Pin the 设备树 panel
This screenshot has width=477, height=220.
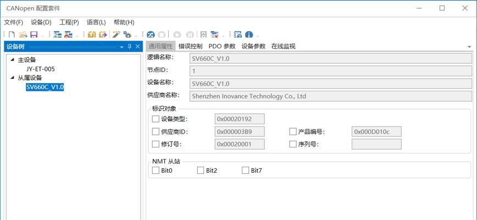(129, 47)
